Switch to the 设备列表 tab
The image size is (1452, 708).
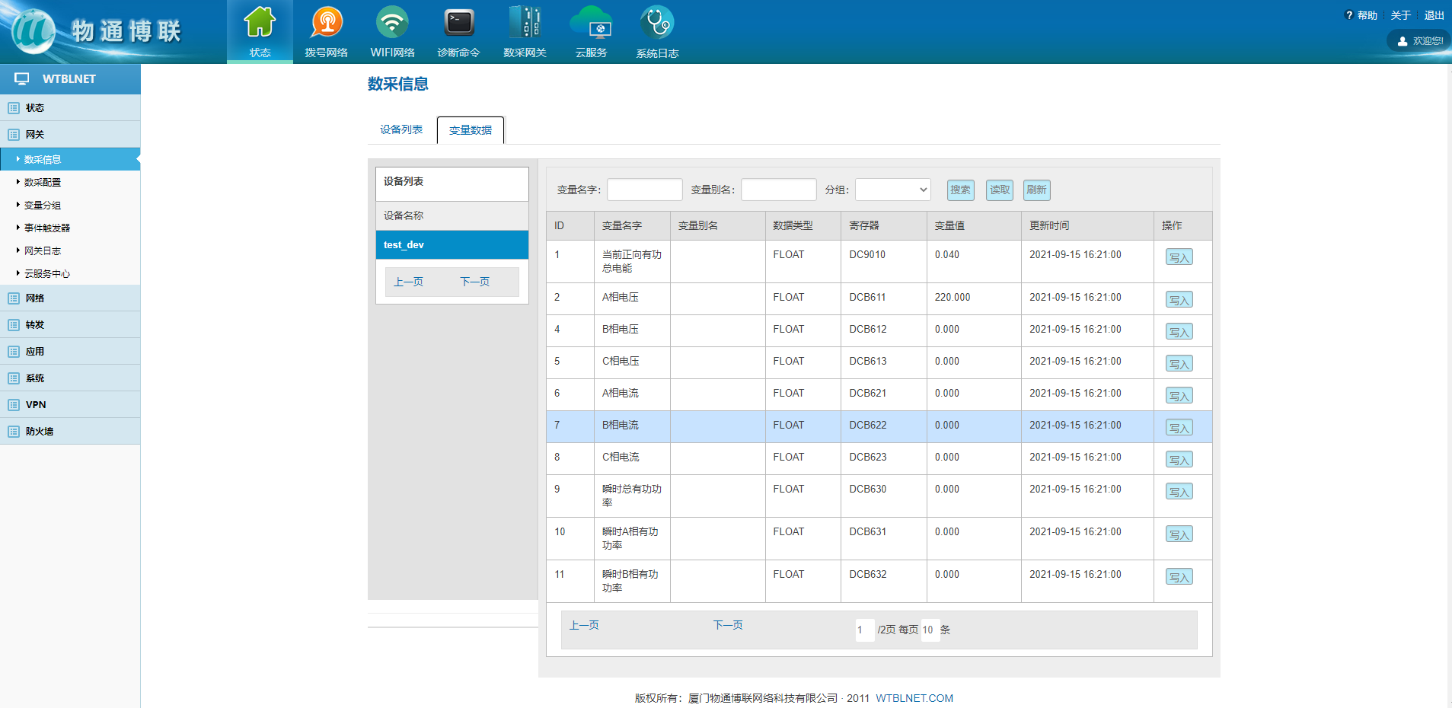(401, 130)
